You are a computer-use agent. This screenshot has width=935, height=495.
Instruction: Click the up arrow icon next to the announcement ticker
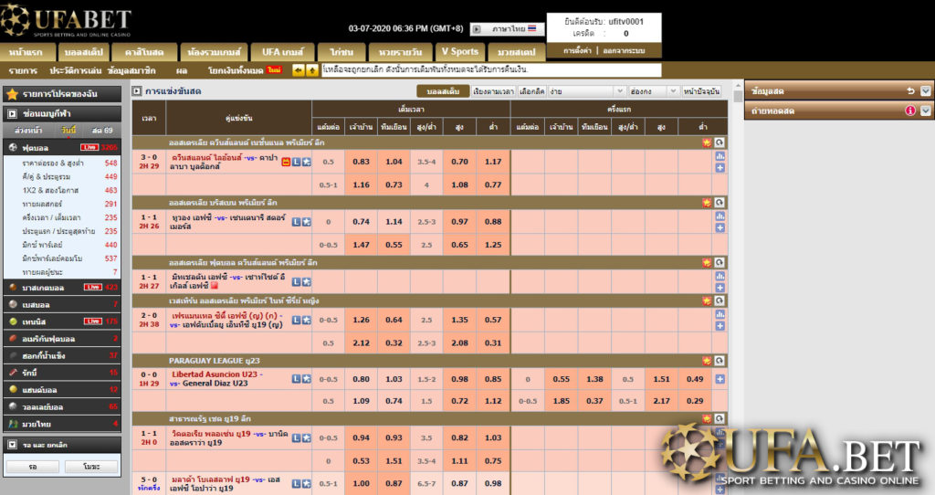(312, 70)
